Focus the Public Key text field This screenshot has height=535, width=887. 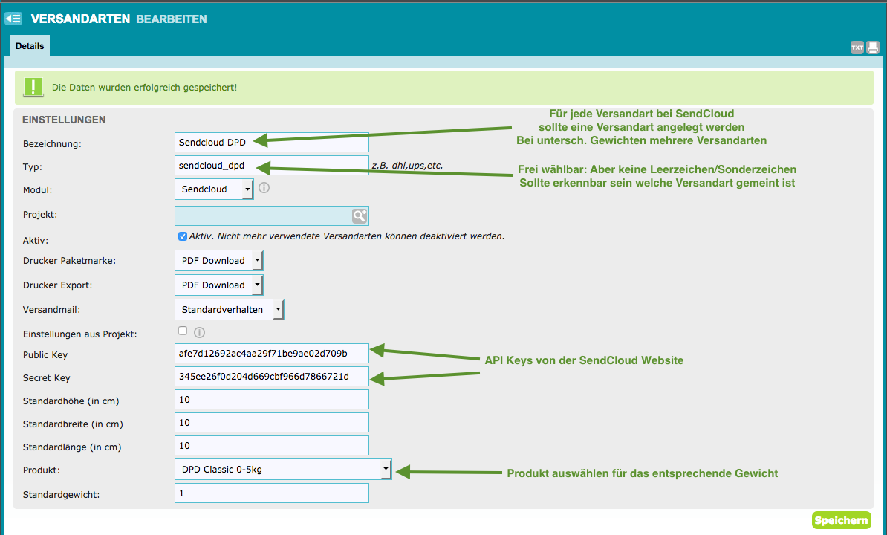pos(272,353)
